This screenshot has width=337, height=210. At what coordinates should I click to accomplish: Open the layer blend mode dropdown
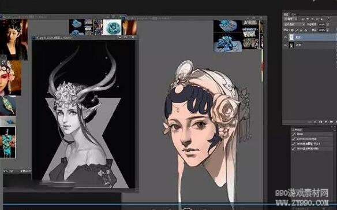click(x=295, y=24)
